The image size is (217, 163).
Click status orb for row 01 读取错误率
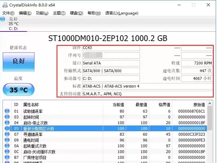[x=7, y=111]
